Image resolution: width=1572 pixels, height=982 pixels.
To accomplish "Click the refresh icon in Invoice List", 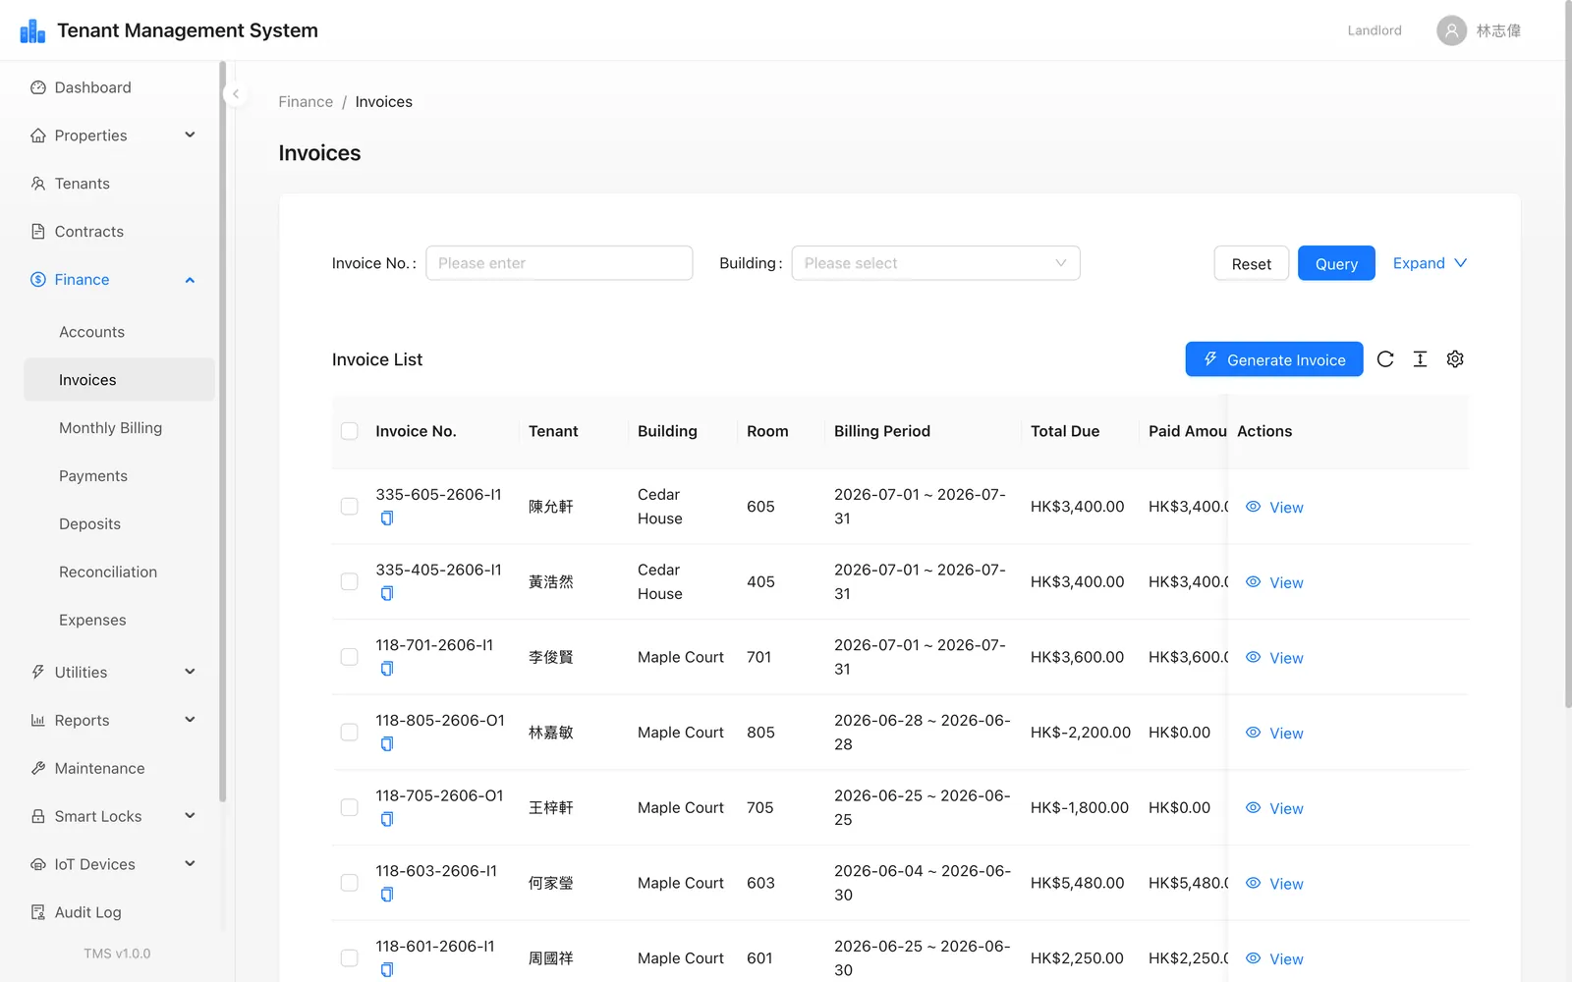I will 1385,359.
